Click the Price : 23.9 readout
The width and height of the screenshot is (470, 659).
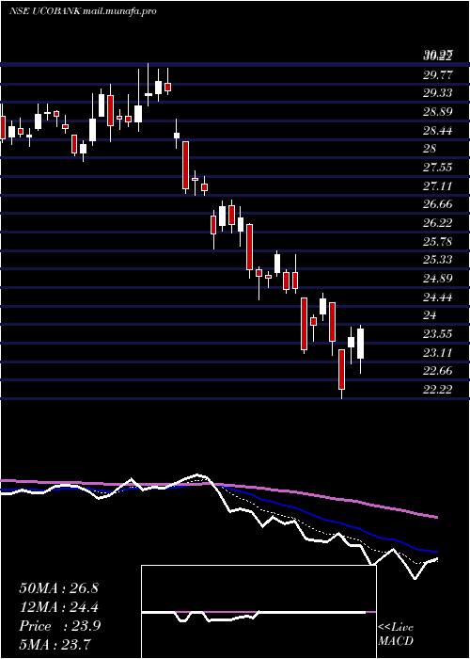click(x=59, y=626)
